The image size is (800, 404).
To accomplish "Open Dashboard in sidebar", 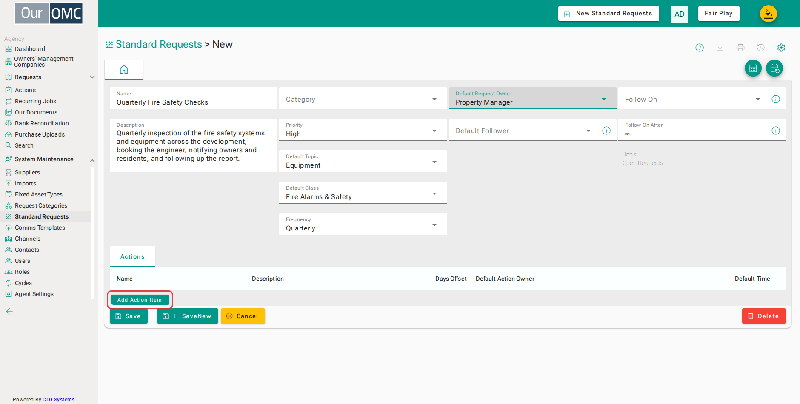I will click(30, 49).
